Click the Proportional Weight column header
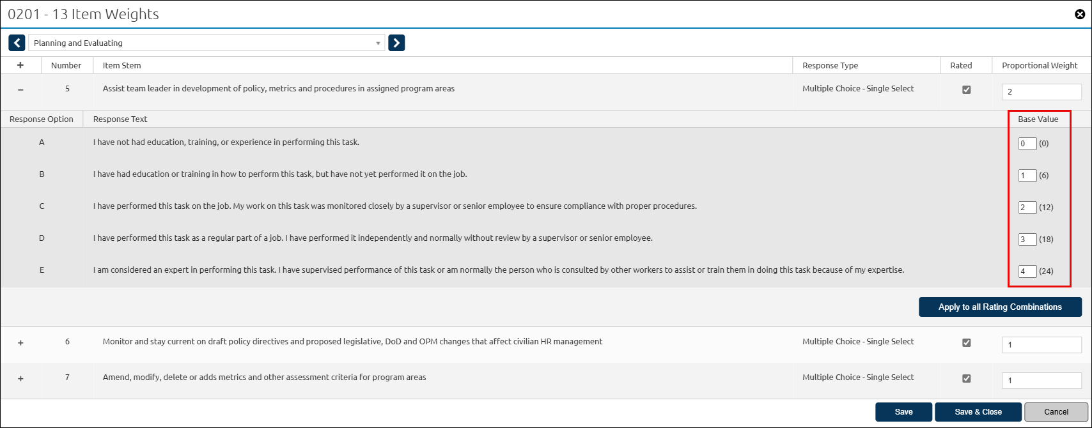This screenshot has height=428, width=1092. (1040, 65)
